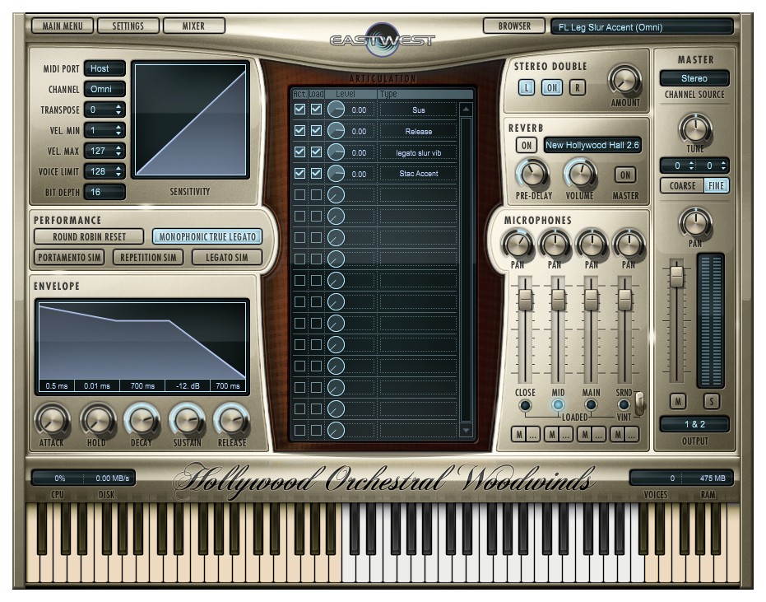Click the Mid microphone Pan knob
Screen dimensions: 766x602
pyautogui.click(x=555, y=245)
